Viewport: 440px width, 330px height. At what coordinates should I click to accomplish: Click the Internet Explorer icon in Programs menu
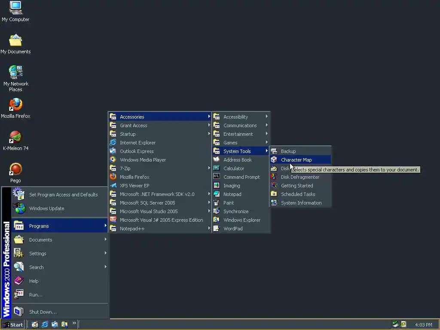click(x=113, y=143)
